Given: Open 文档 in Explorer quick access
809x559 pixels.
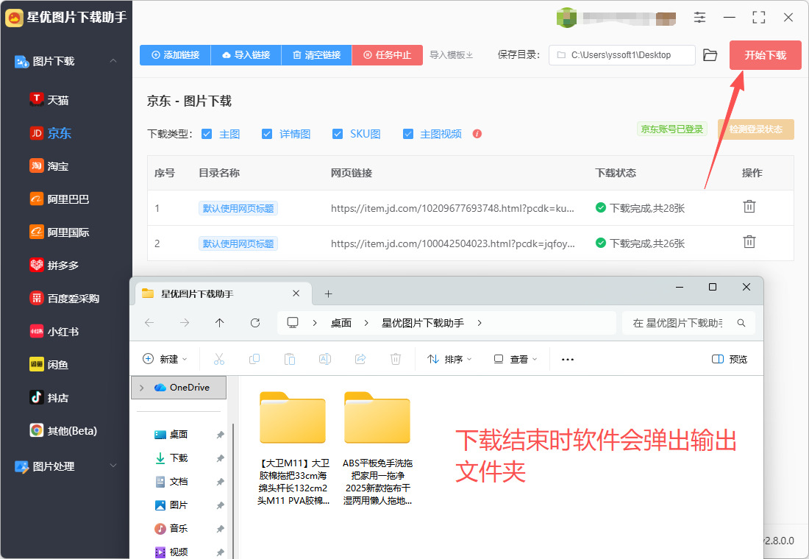Looking at the screenshot, I should pos(179,482).
